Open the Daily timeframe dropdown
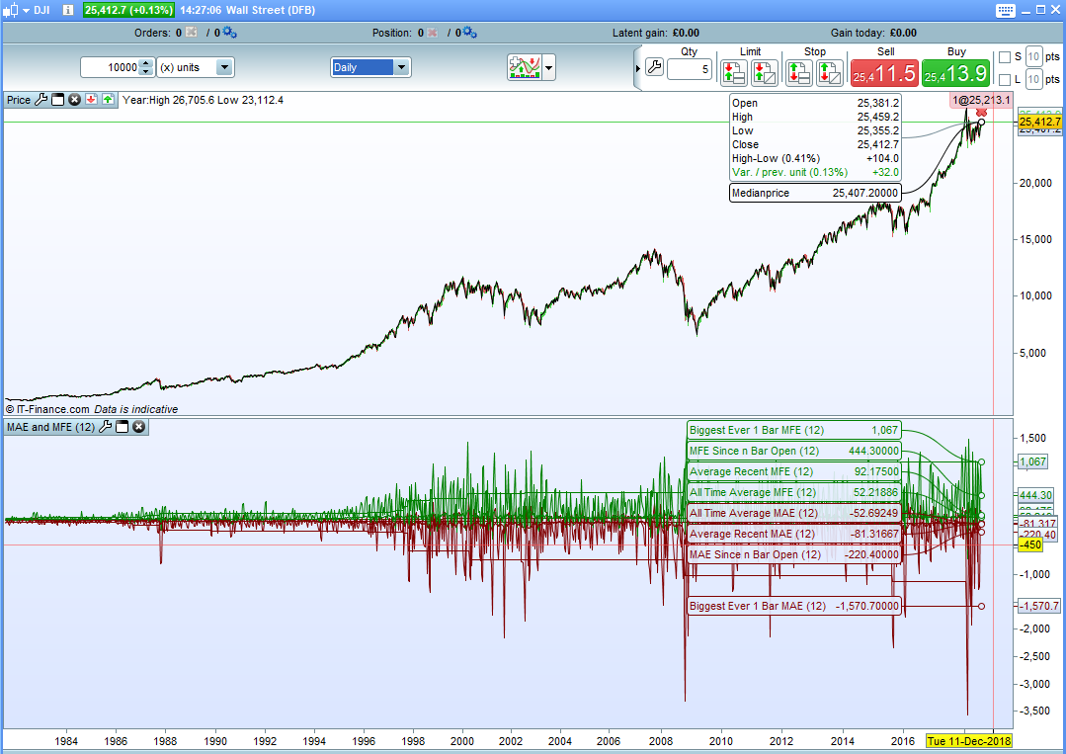Screen dimensions: 1066x754 click(x=370, y=67)
